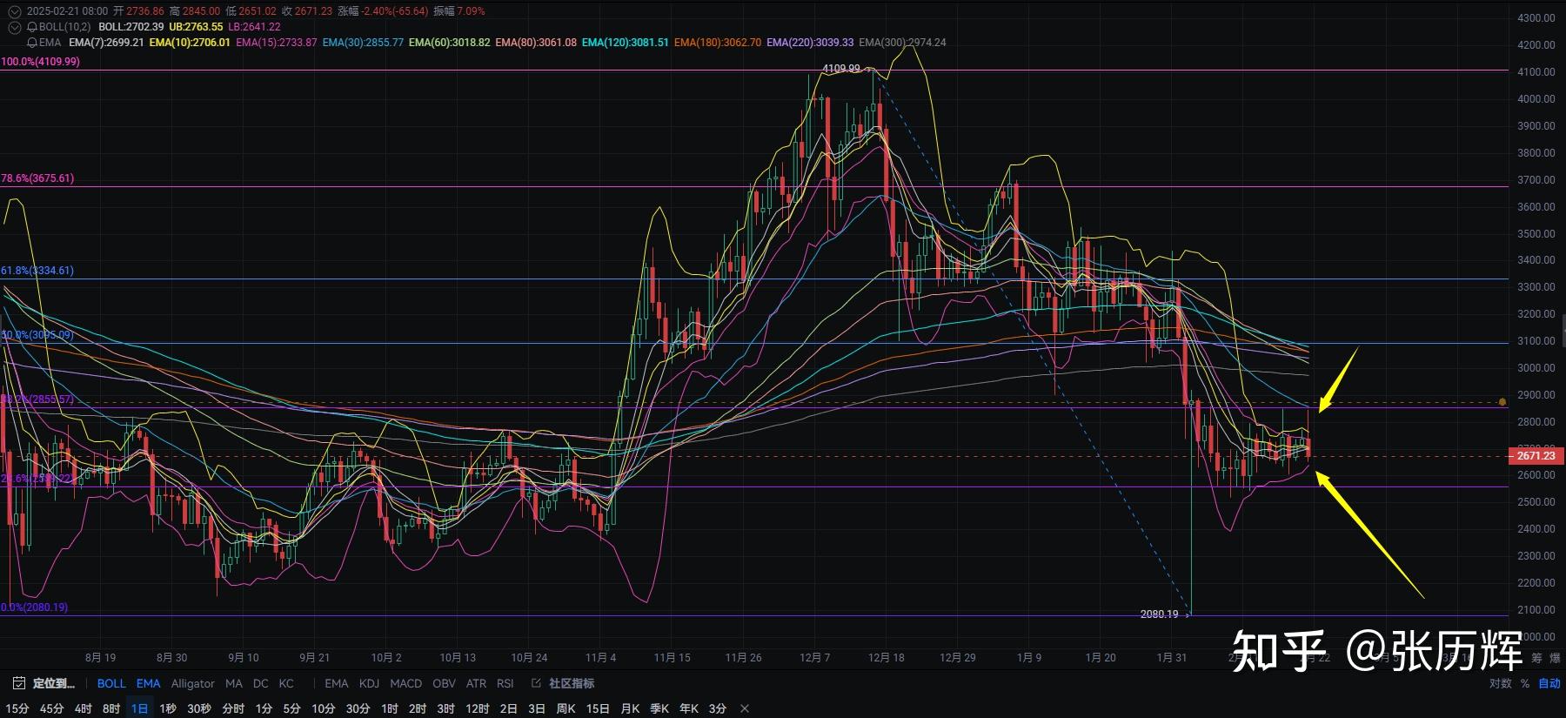The width and height of the screenshot is (1566, 718).
Task: Collapse the candle data row chevron
Action: click(x=13, y=11)
